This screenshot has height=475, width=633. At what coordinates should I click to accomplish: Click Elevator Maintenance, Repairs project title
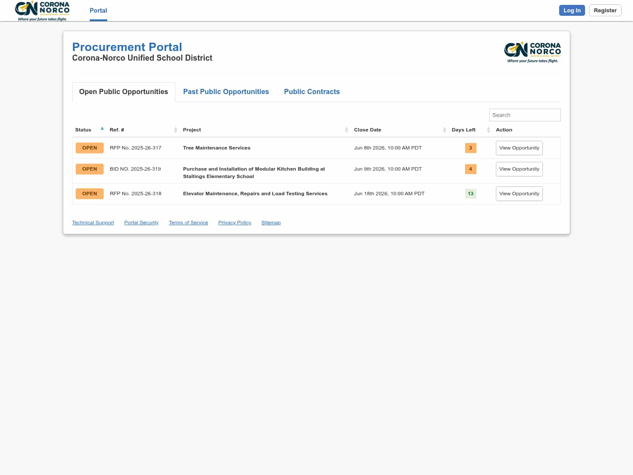[x=255, y=194]
